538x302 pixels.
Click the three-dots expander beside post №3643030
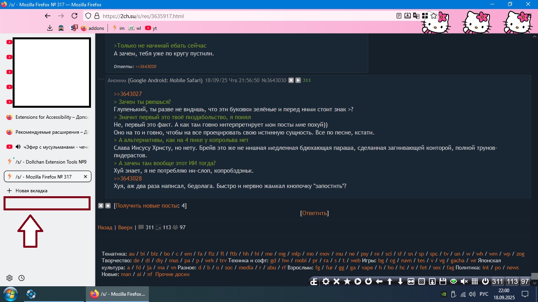100,79
